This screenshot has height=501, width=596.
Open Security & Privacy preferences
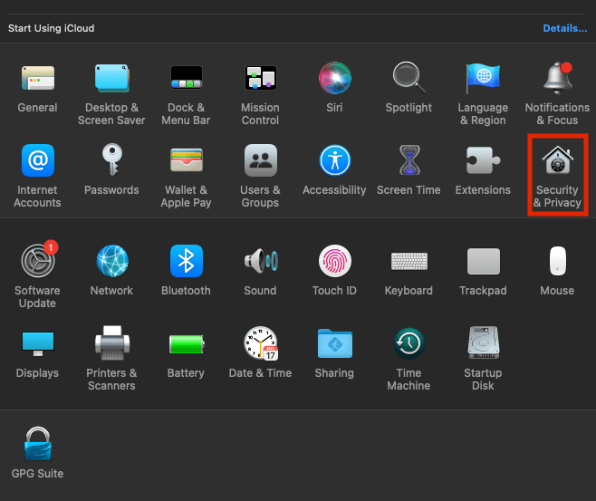tap(557, 161)
